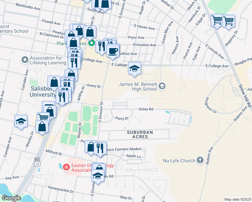Click the Nu-Lyfe Church pin icon
This screenshot has width=252, height=202.
click(x=200, y=160)
